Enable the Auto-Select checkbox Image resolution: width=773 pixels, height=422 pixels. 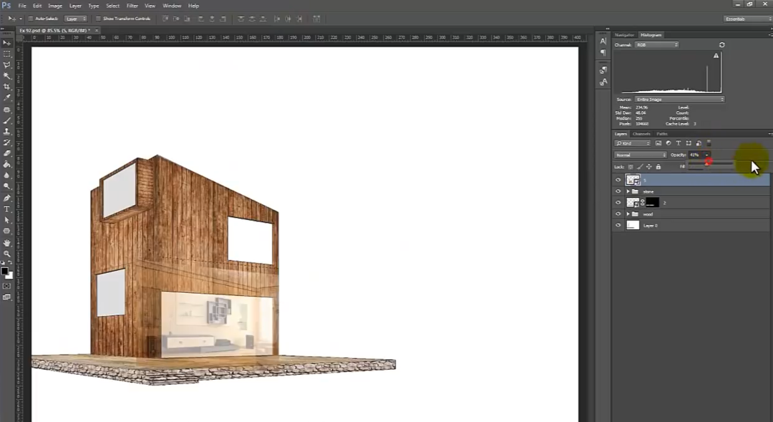point(30,19)
